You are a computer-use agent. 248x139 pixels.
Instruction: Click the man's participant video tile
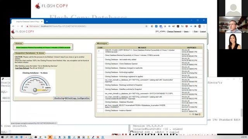[x=233, y=24]
